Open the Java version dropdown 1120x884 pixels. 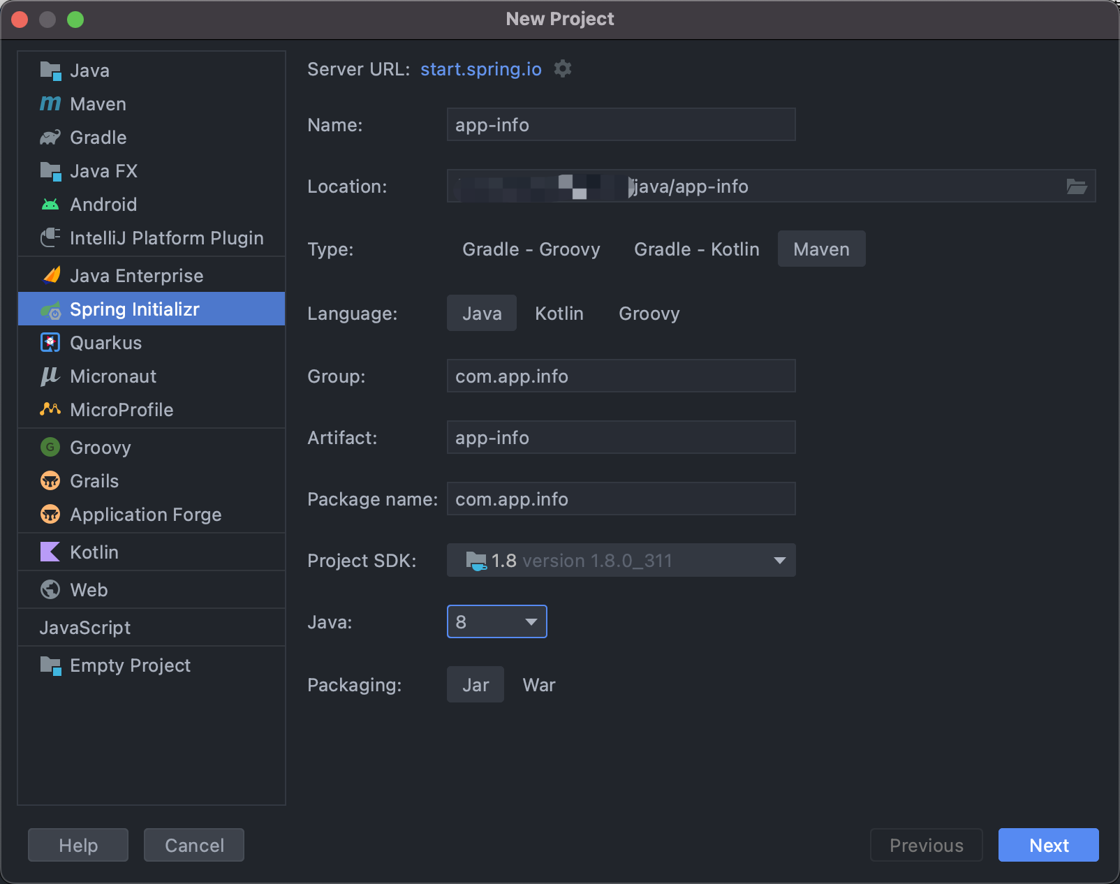coord(496,622)
